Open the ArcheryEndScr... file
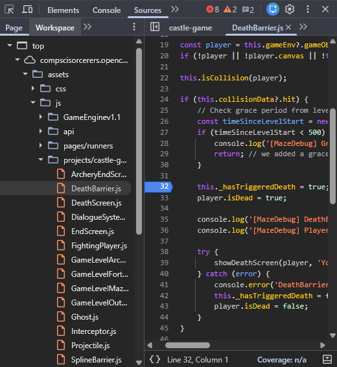The image size is (337, 367). coord(99,174)
